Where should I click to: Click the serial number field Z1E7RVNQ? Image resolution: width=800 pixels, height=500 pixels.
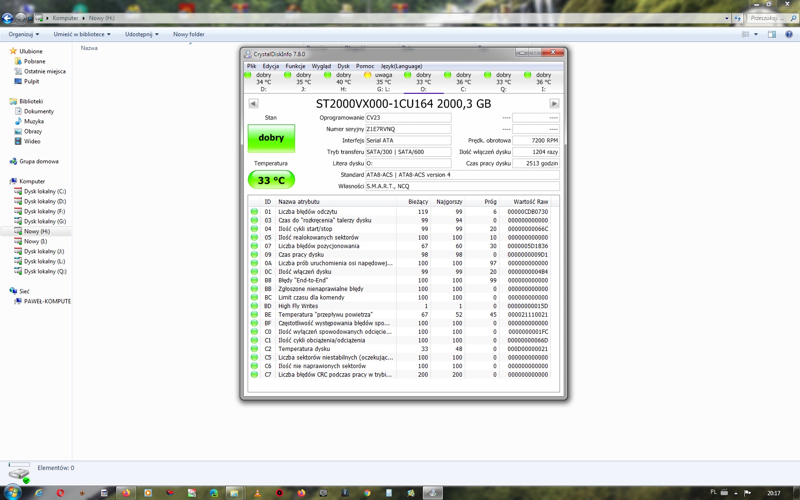(x=408, y=129)
